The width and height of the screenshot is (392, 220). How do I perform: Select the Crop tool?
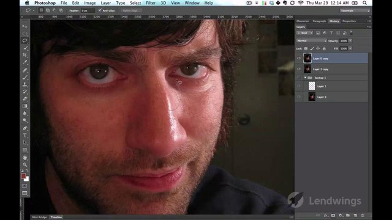tap(24, 55)
